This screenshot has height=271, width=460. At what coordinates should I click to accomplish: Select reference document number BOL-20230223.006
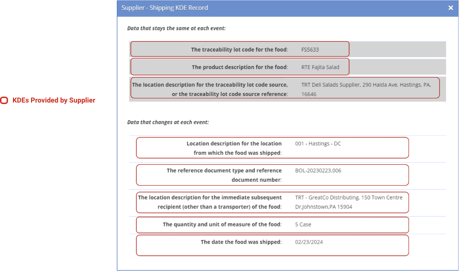[318, 171]
